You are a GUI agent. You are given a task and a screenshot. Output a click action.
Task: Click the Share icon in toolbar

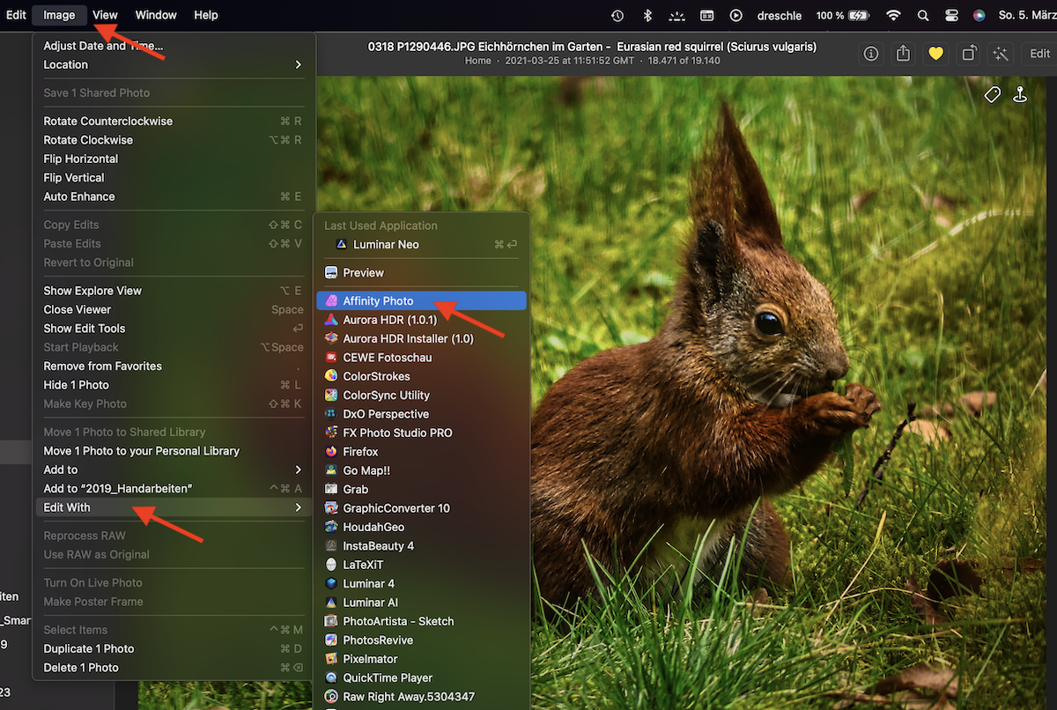click(903, 54)
